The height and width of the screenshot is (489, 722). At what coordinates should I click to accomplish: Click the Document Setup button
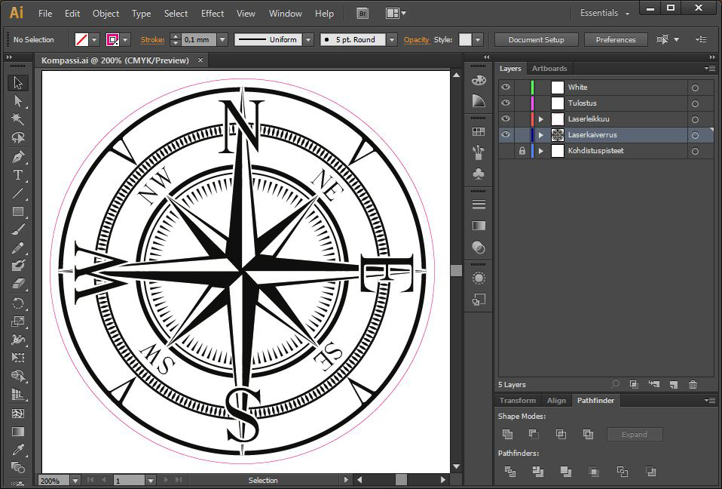click(x=537, y=40)
